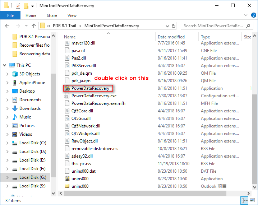Open address bar previous locations dropdown
Screen dimensions: 258x205
[167, 26]
